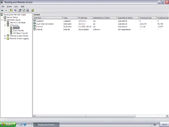The image size is (169, 127).
Task: Click the 212.200.138.20 IP address cell
Action: (x=85, y=26)
